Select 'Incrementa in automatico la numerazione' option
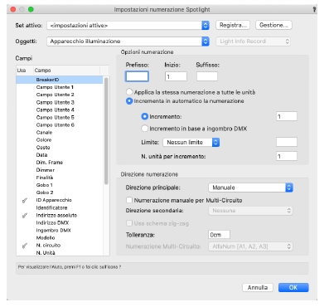The width and height of the screenshot is (329, 307). point(129,101)
